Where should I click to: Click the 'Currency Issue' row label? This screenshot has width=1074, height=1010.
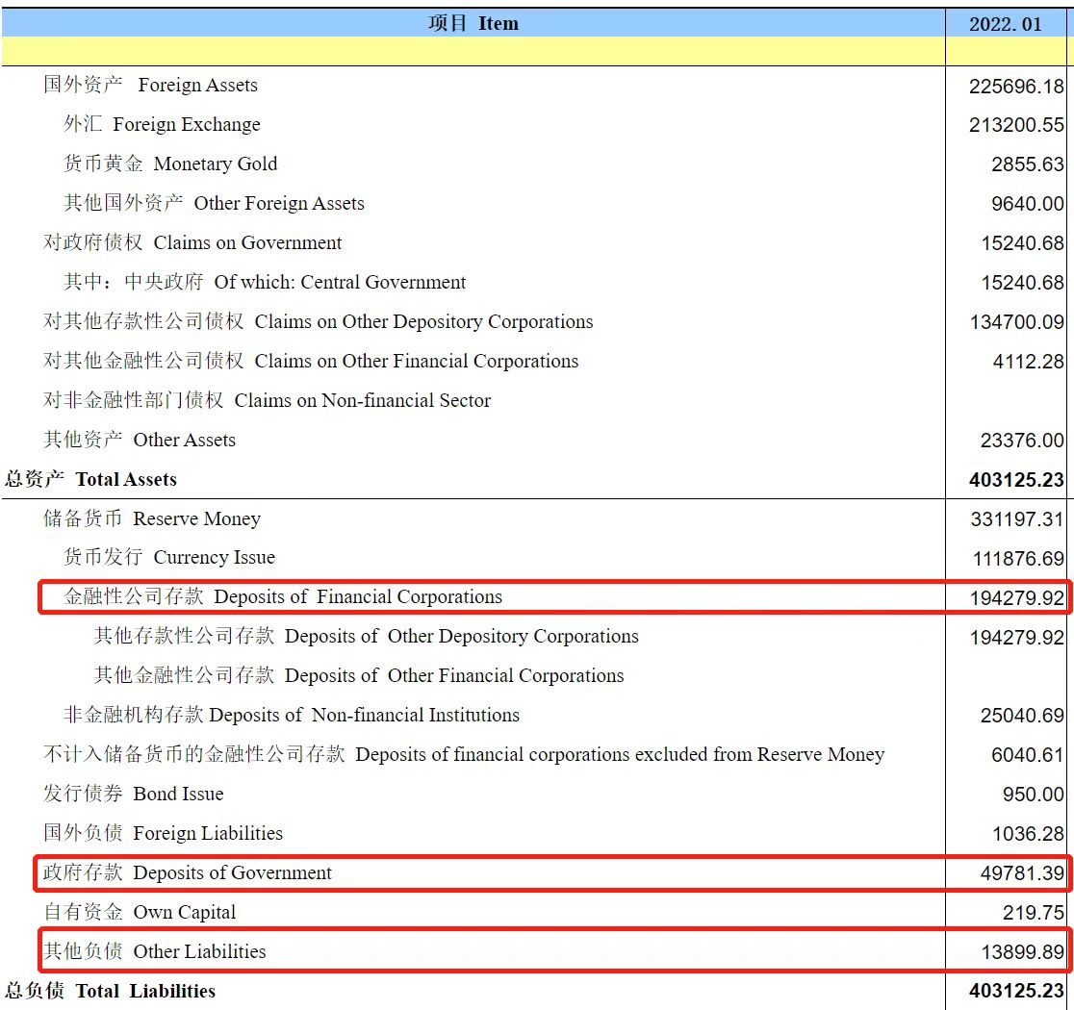click(x=169, y=557)
